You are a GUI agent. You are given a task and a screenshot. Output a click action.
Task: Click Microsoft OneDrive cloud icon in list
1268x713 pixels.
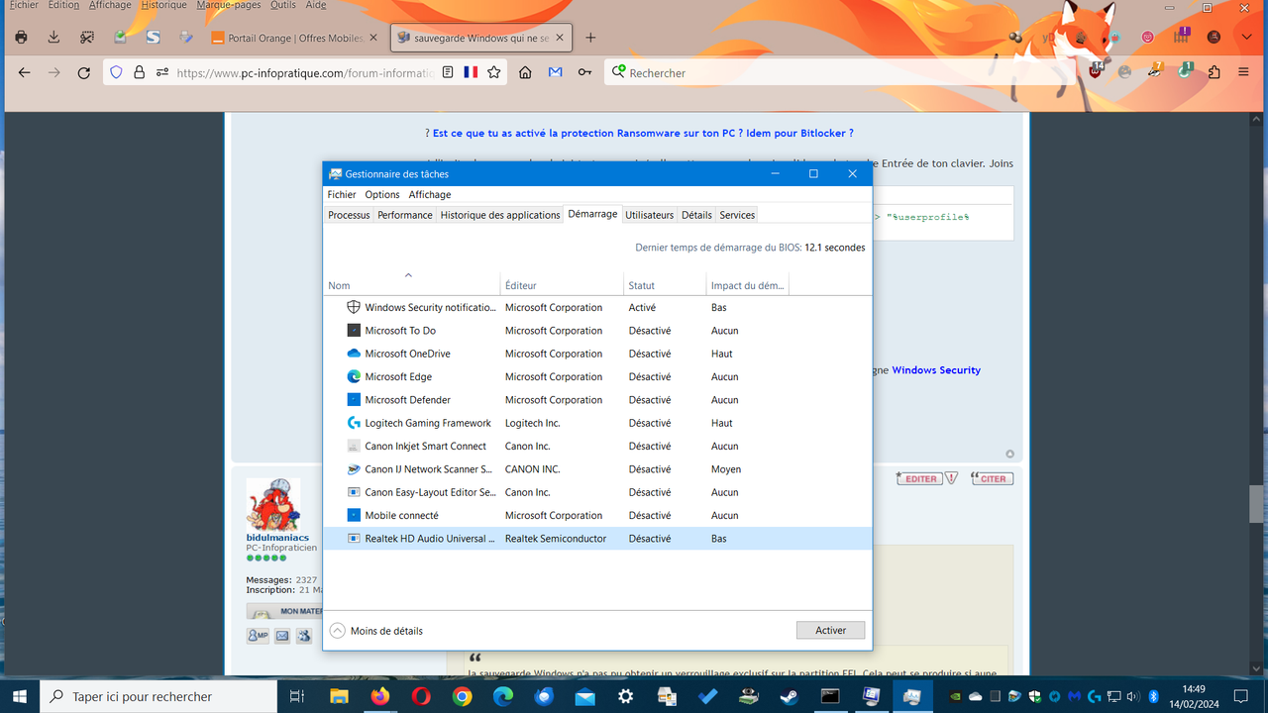coord(354,354)
